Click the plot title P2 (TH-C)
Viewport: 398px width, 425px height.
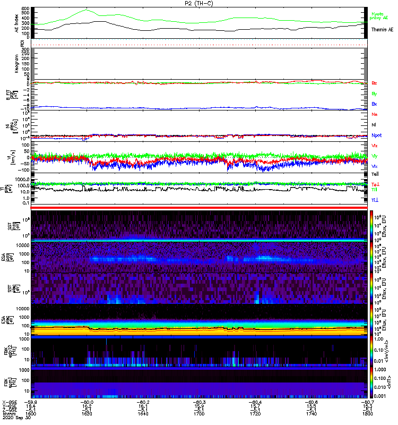click(198, 3)
